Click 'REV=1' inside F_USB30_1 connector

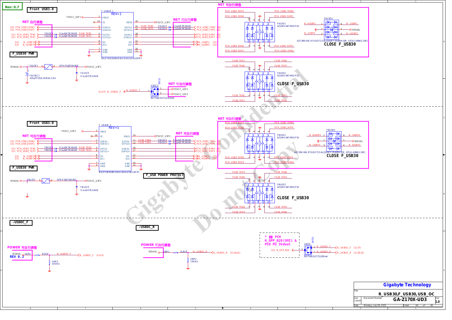tap(116, 14)
